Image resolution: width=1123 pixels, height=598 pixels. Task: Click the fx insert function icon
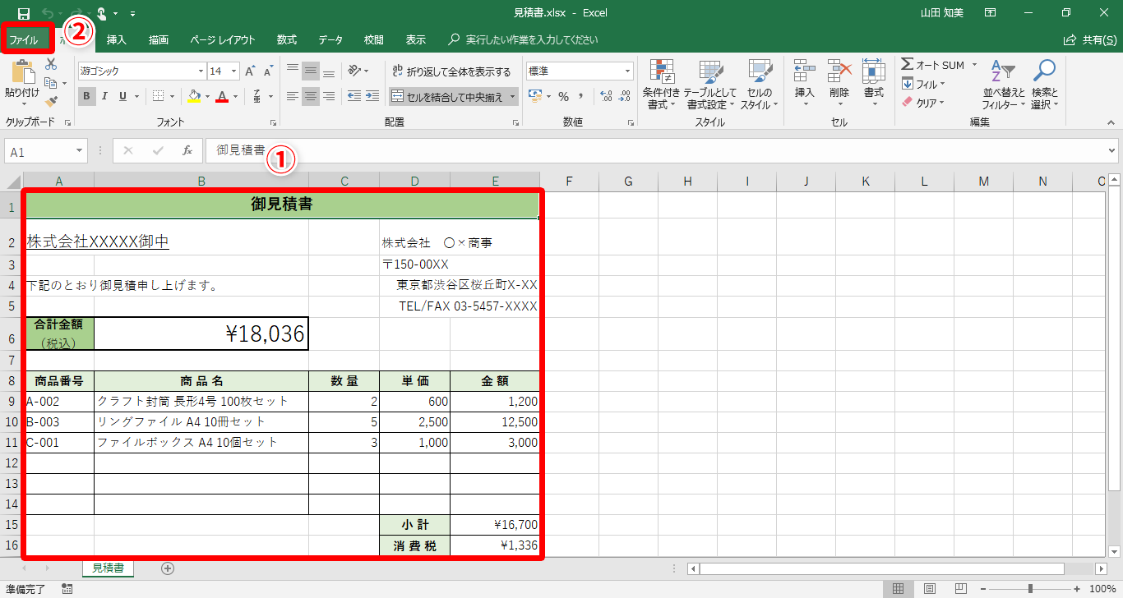click(187, 150)
